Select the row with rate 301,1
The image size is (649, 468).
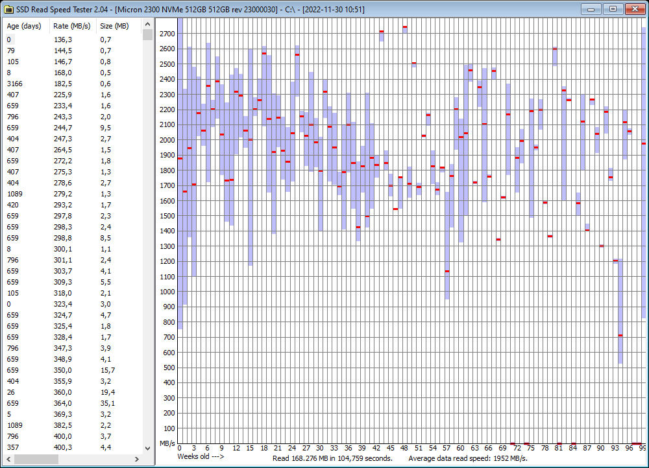(73, 260)
